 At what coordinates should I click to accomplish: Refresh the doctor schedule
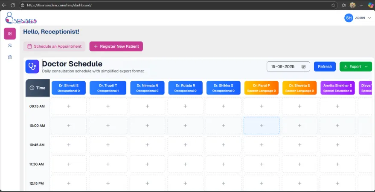coord(325,66)
